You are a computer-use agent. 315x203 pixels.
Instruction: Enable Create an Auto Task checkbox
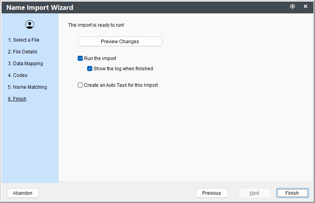tap(80, 85)
